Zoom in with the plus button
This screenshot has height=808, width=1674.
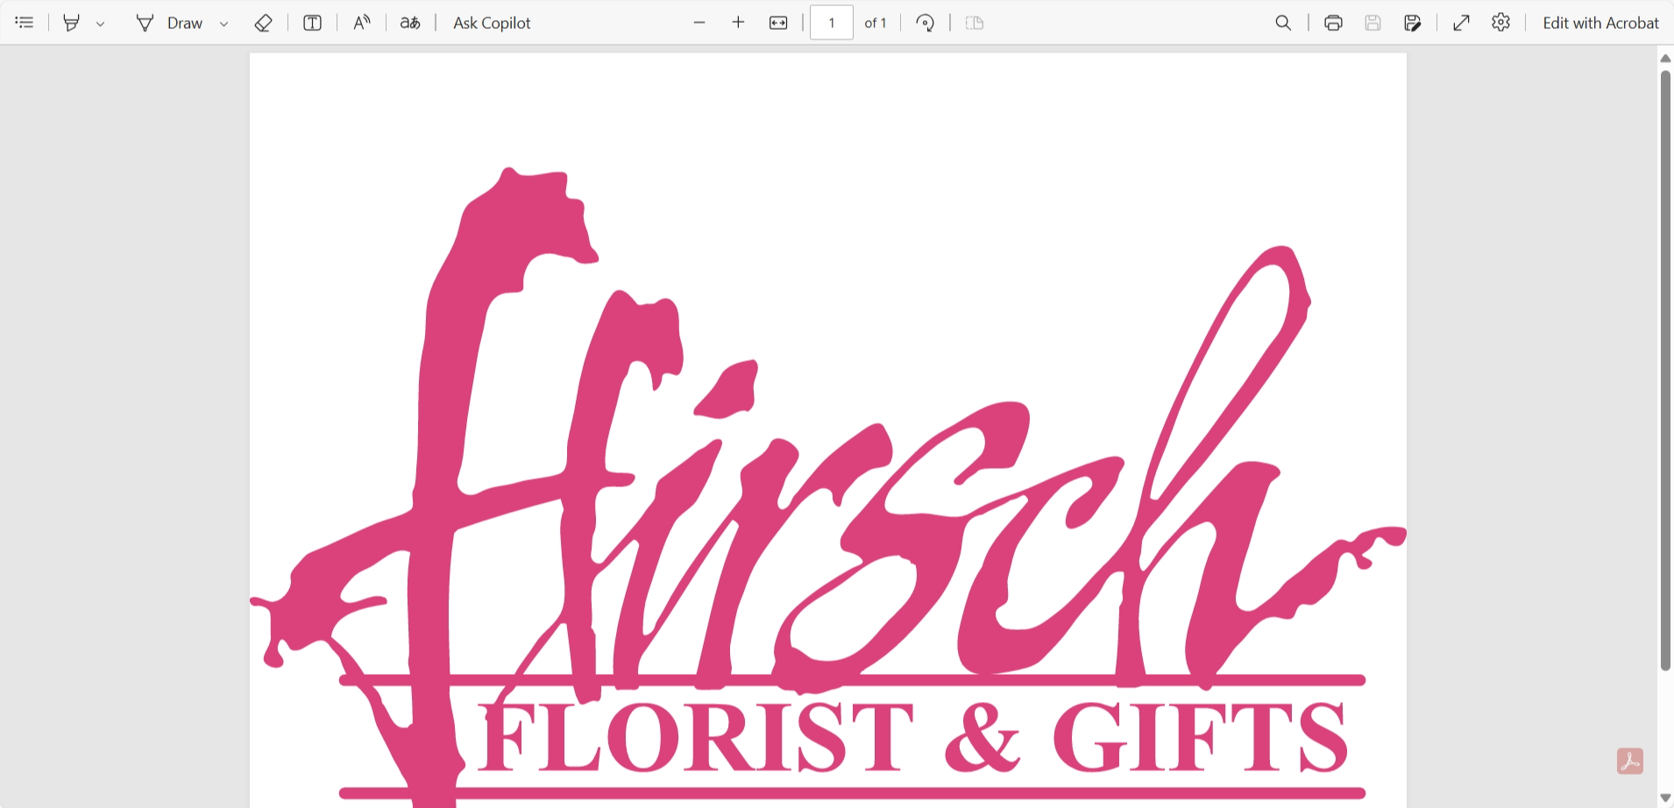[x=738, y=23]
